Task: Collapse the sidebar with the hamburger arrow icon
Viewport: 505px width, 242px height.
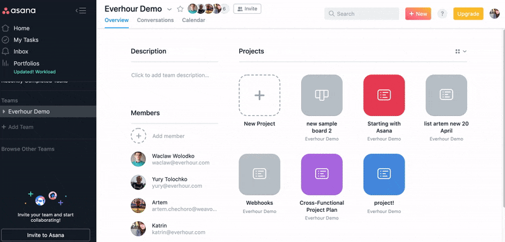Action: (81, 11)
